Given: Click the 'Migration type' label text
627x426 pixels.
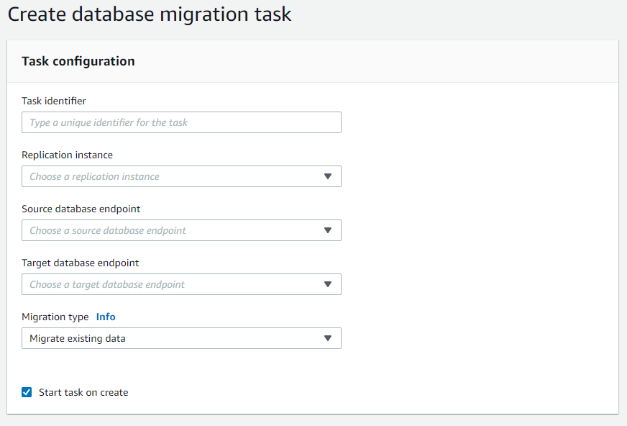Looking at the screenshot, I should tap(55, 317).
